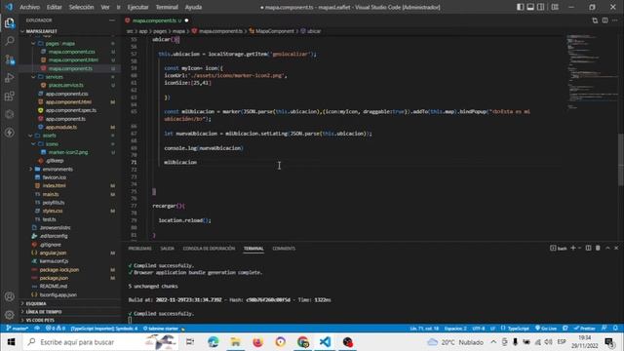Open the Ejecutar menu
624x351 pixels.
pyautogui.click(x=137, y=7)
